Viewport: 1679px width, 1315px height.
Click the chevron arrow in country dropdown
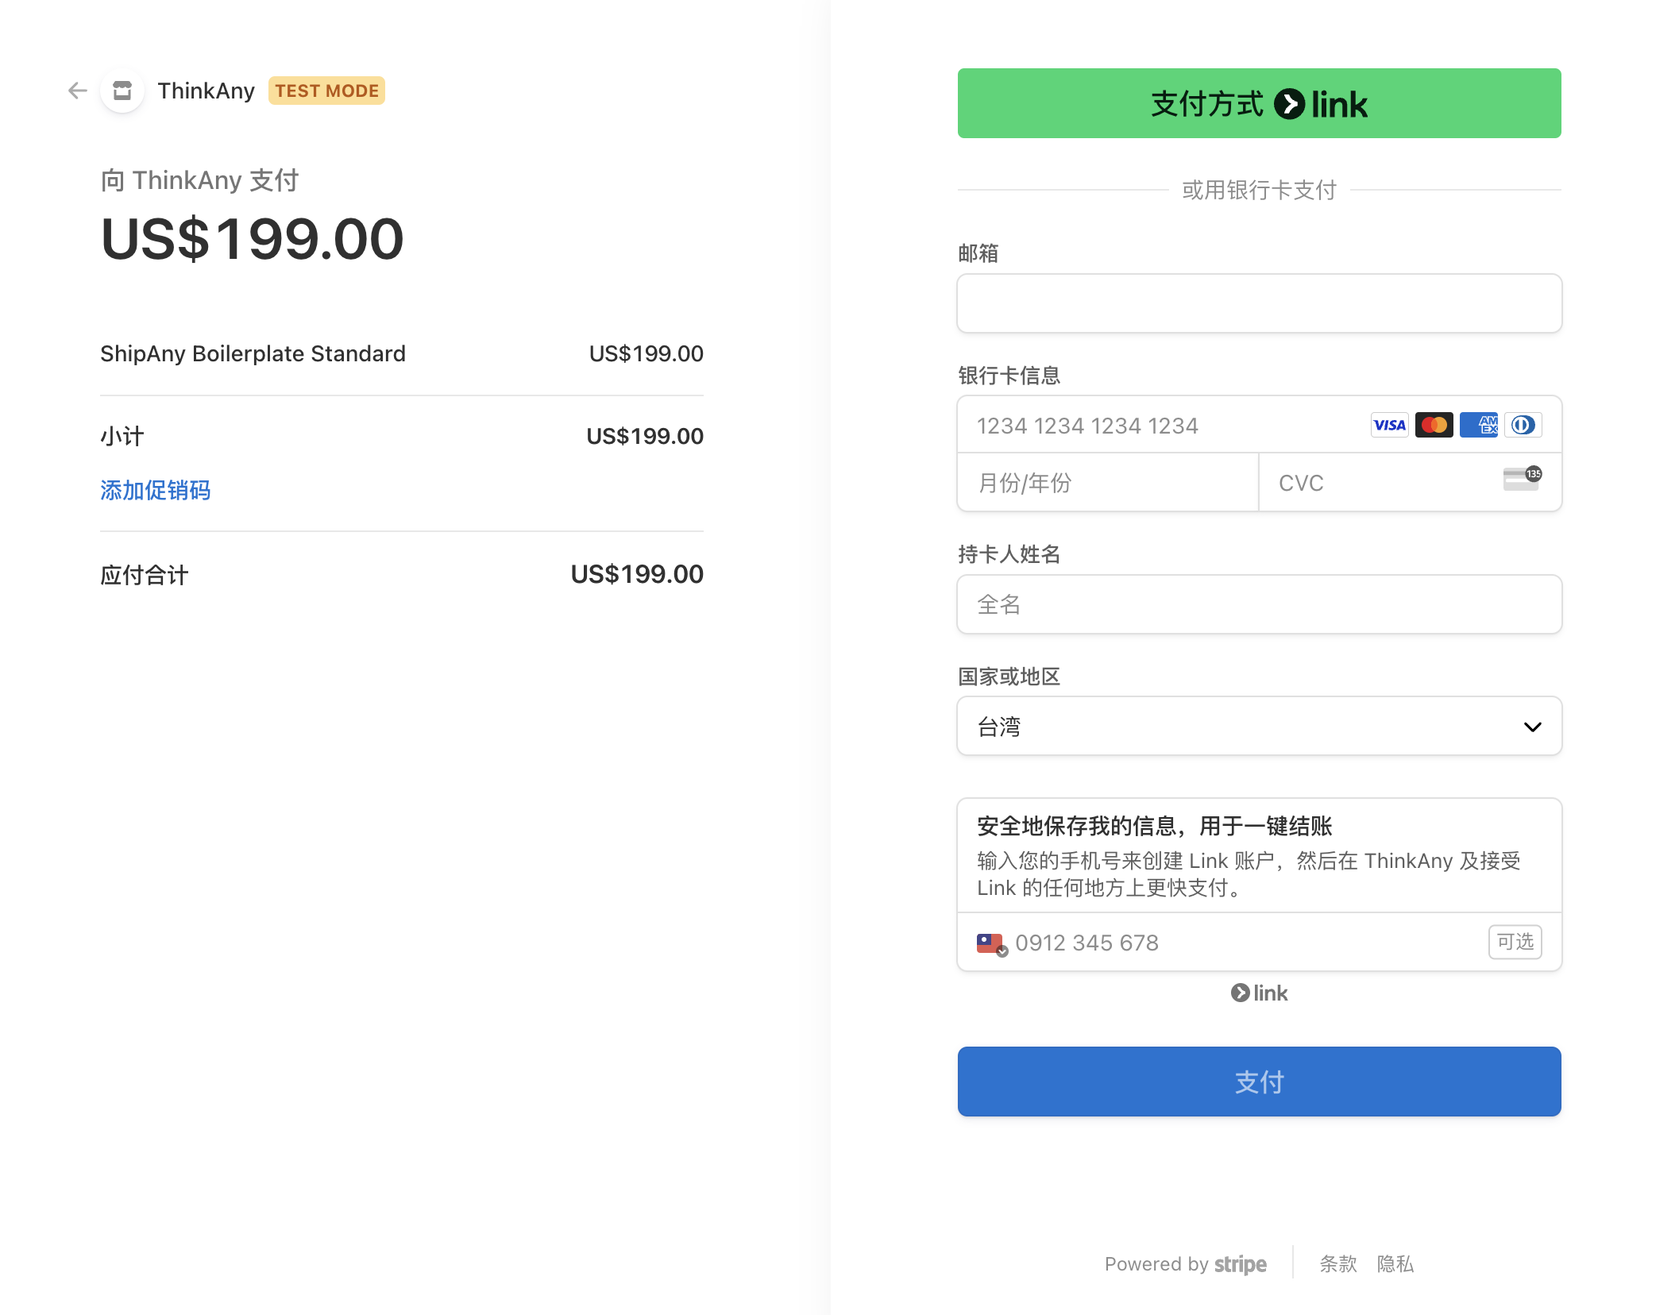[x=1532, y=727]
